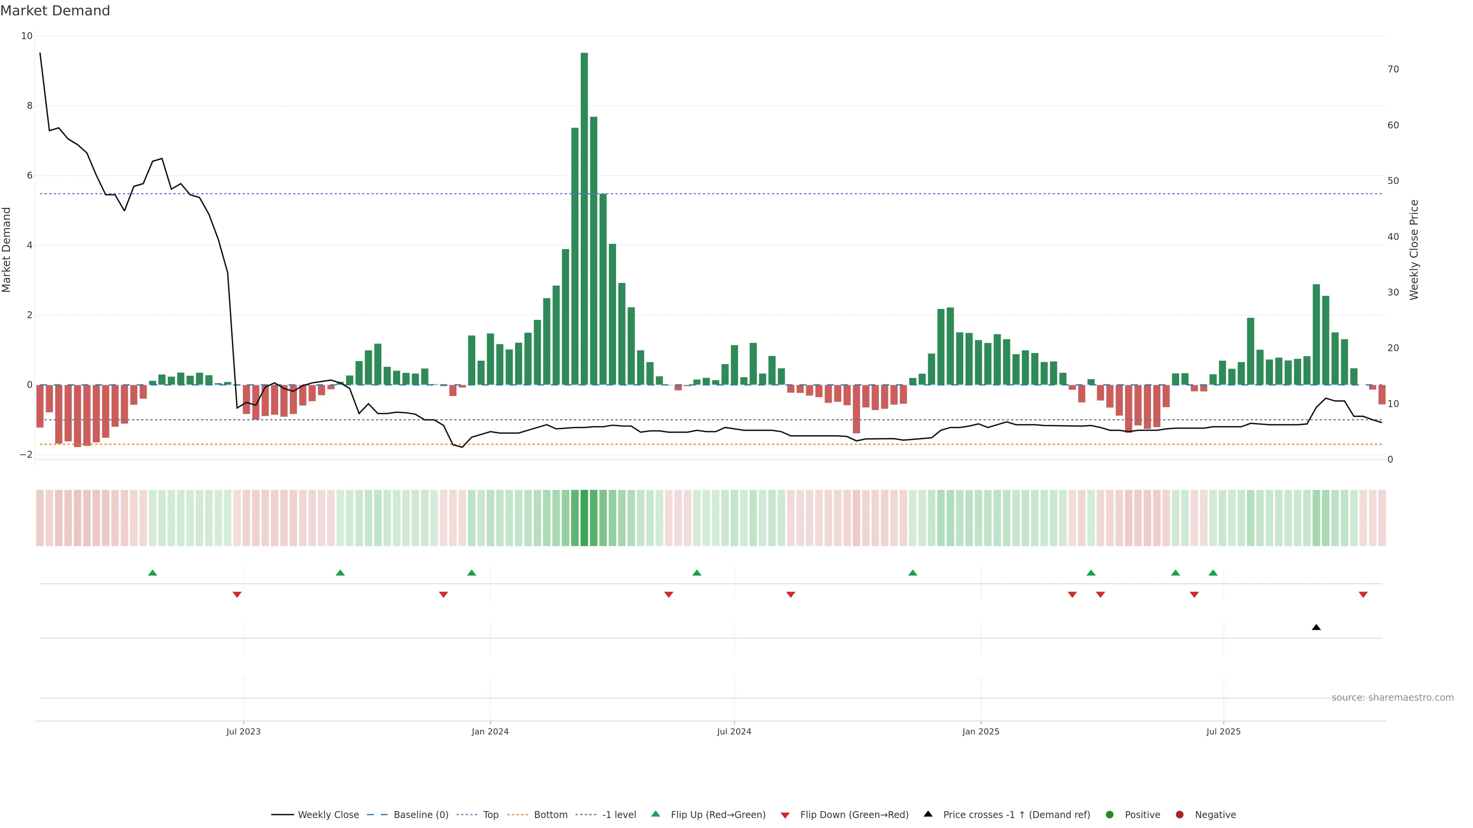Viewport: 1473px width, 828px height.
Task: Click the first green Flip Up triangle marker
Action: tap(153, 573)
